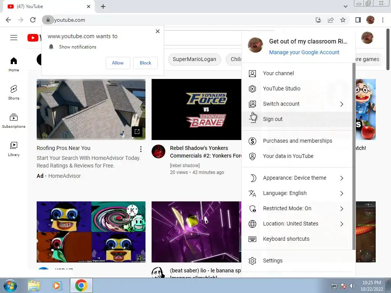Screen dimensions: 391x293
Task: Open Purchases and memberships
Action: pos(297,141)
